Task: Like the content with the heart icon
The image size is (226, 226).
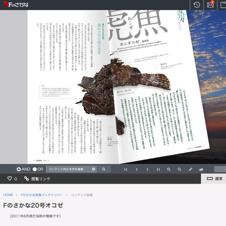Action: pos(10,178)
